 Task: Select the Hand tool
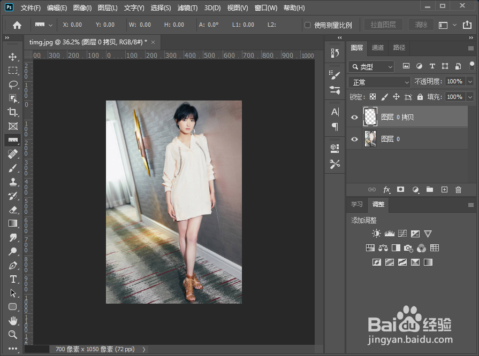coord(12,321)
